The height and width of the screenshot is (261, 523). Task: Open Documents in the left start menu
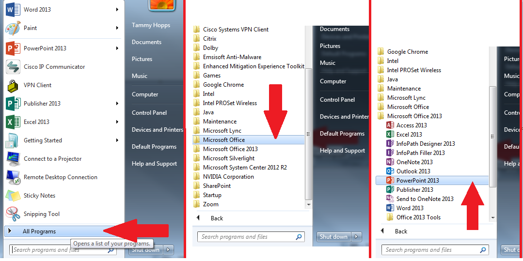(146, 42)
